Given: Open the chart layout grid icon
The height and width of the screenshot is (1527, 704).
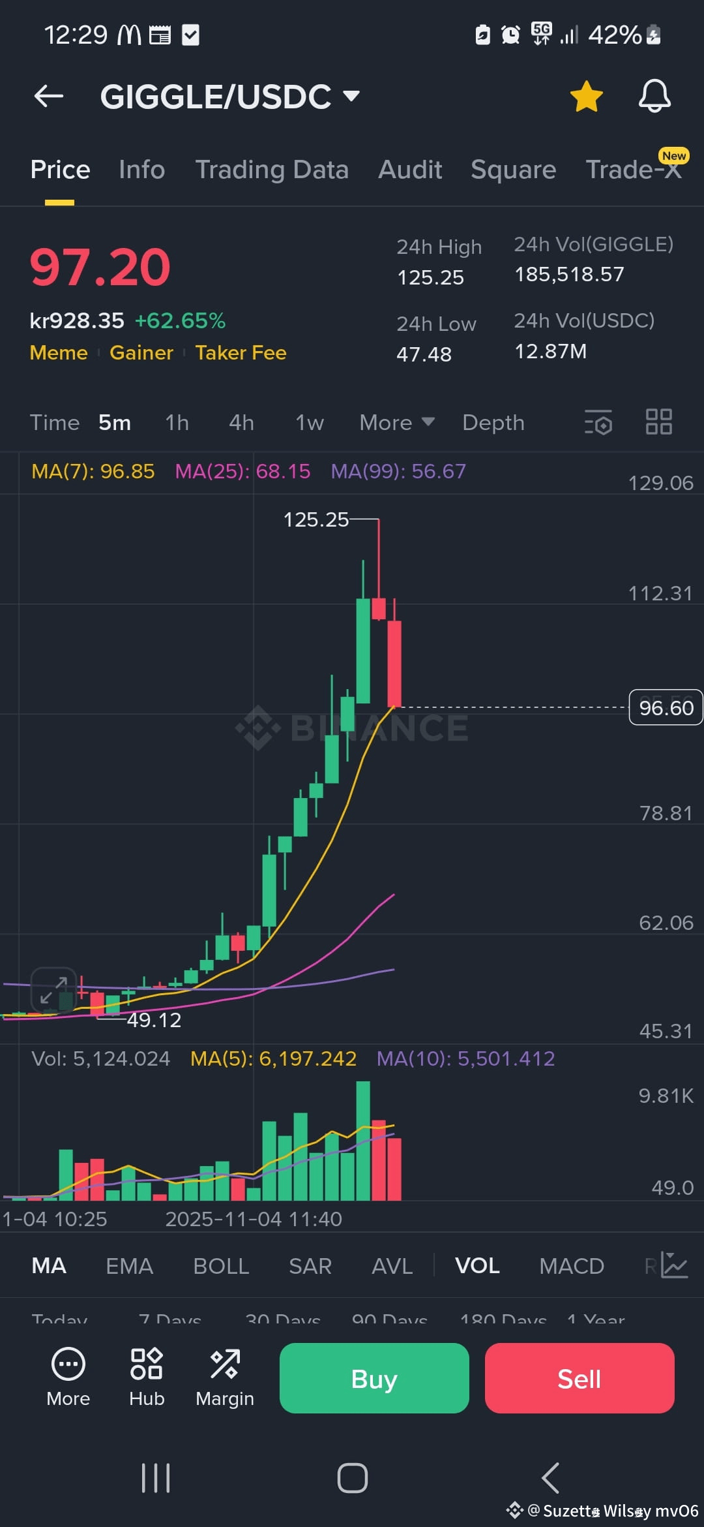Looking at the screenshot, I should point(659,422).
